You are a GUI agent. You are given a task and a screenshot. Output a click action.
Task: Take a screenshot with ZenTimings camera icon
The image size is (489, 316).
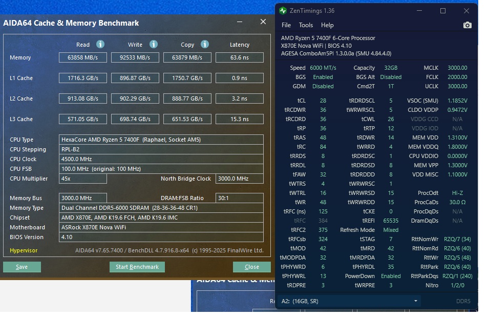point(467,25)
